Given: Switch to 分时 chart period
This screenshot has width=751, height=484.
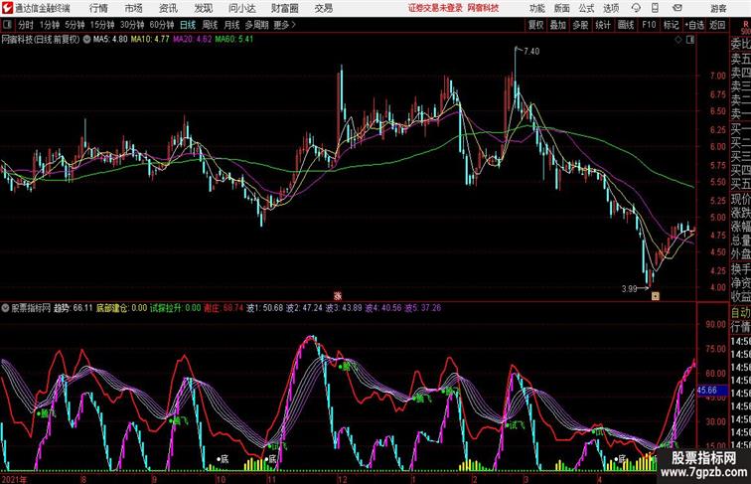Looking at the screenshot, I should coord(26,25).
